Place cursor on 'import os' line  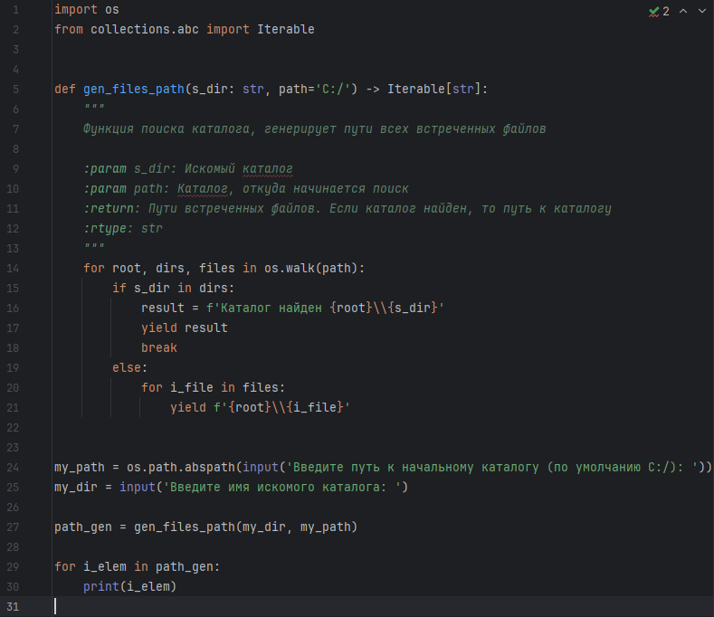tap(87, 10)
